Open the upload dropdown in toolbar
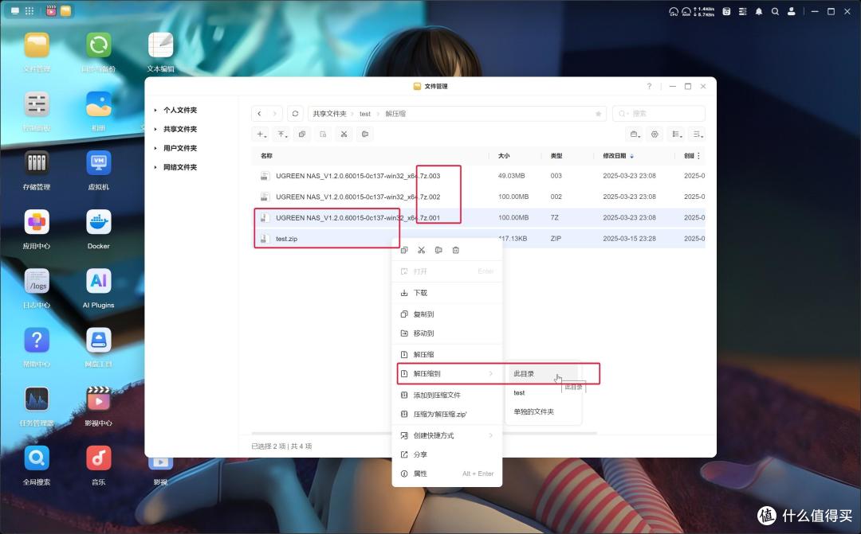Viewport: 861px width, 534px height. tap(282, 134)
